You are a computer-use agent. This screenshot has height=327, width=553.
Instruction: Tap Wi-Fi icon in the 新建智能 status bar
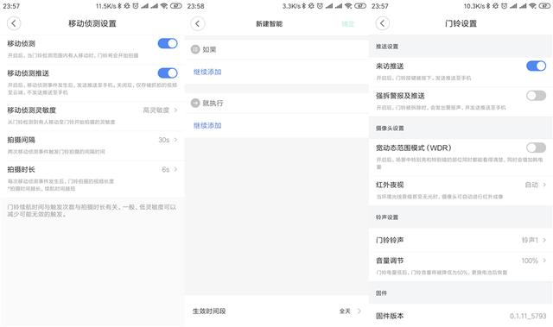coord(348,6)
